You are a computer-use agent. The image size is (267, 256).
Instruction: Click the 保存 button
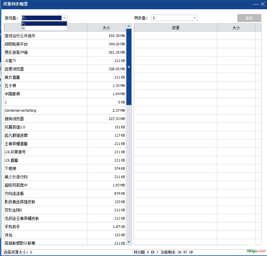point(249,18)
